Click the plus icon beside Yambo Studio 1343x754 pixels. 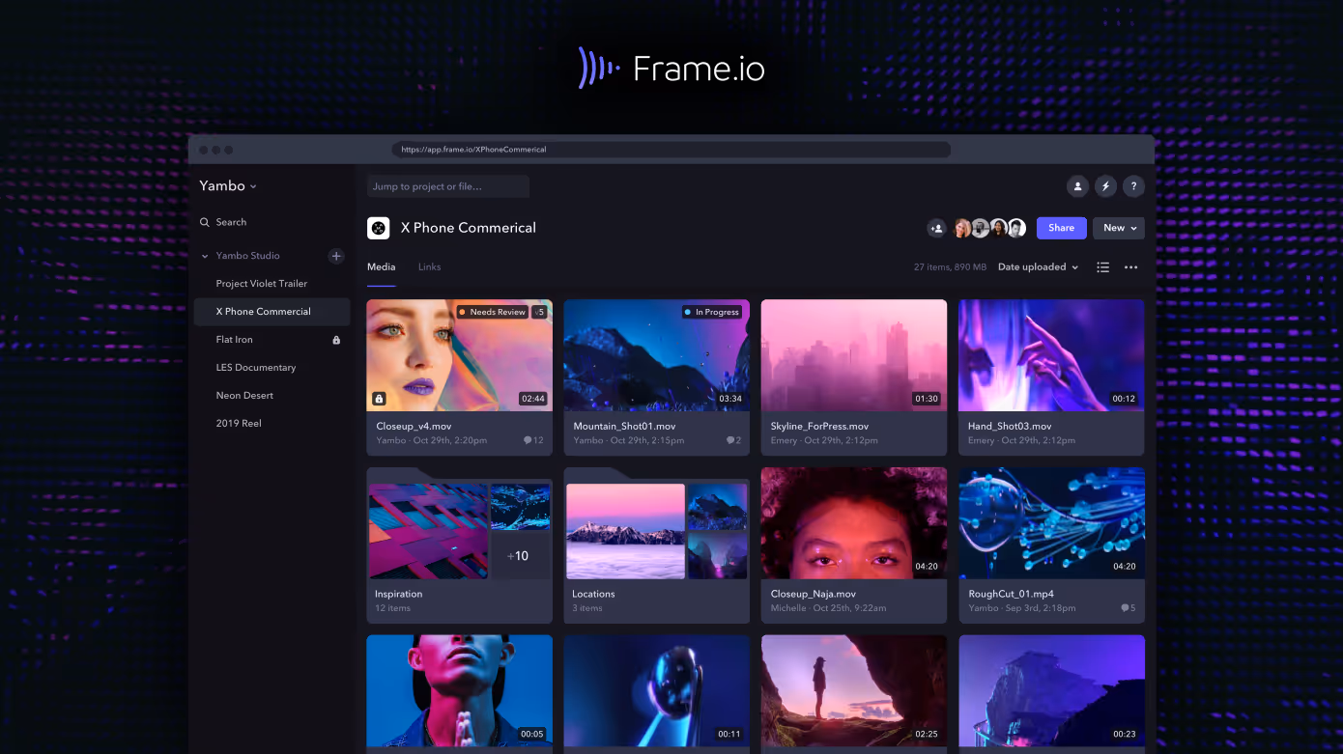coord(335,256)
